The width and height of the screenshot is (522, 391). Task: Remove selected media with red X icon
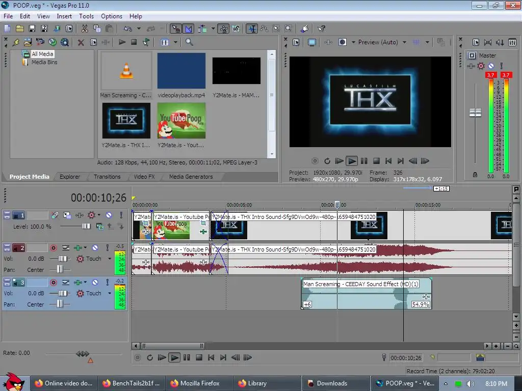point(81,42)
